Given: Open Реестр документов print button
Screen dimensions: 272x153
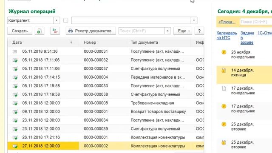Looking at the screenshot, I should coord(91,31).
